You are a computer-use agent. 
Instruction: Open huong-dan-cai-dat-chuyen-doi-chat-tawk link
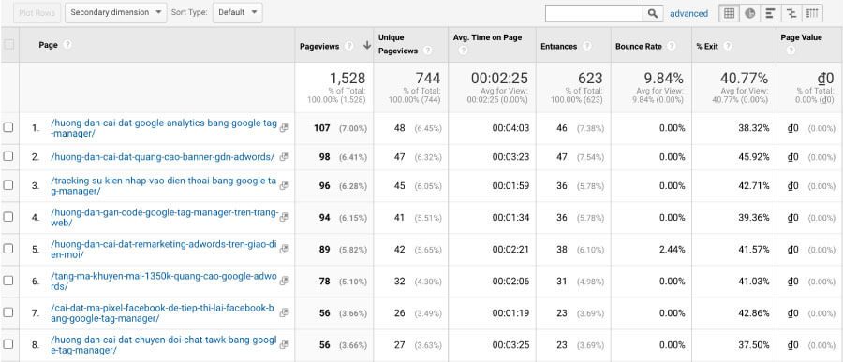click(x=163, y=345)
